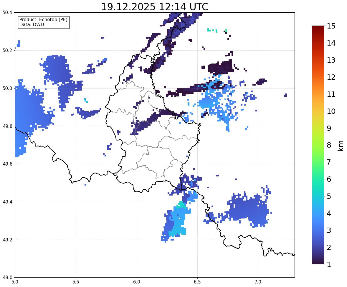Click the title '19.12.2025 12:14 UTC'
Viewport: 347px width, 287px height.
pos(155,7)
